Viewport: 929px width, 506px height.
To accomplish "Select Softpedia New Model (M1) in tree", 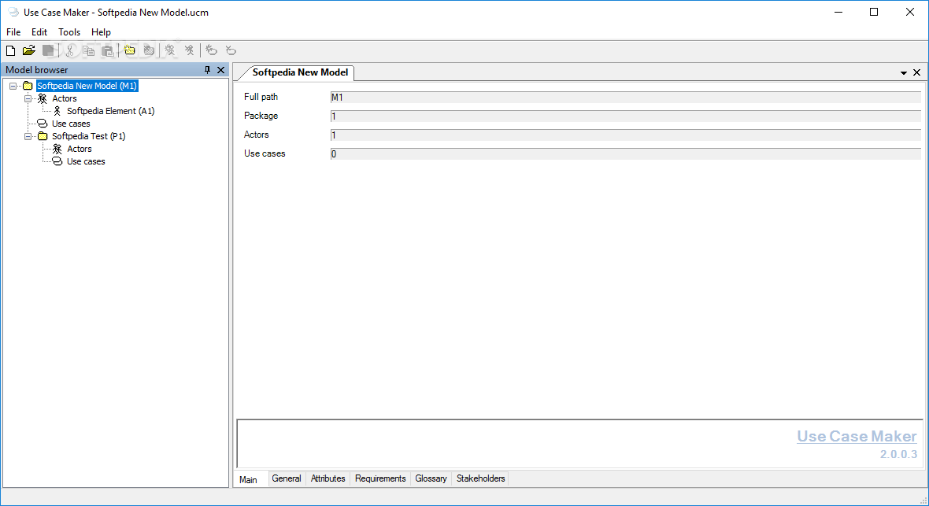I will (x=87, y=86).
